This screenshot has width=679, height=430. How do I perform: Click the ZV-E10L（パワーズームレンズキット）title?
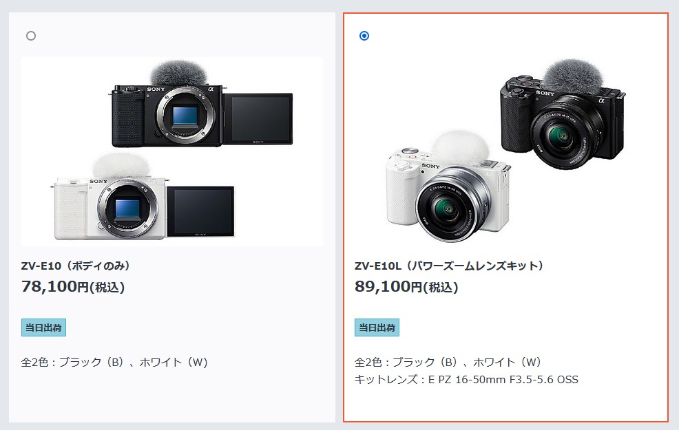[x=449, y=266]
